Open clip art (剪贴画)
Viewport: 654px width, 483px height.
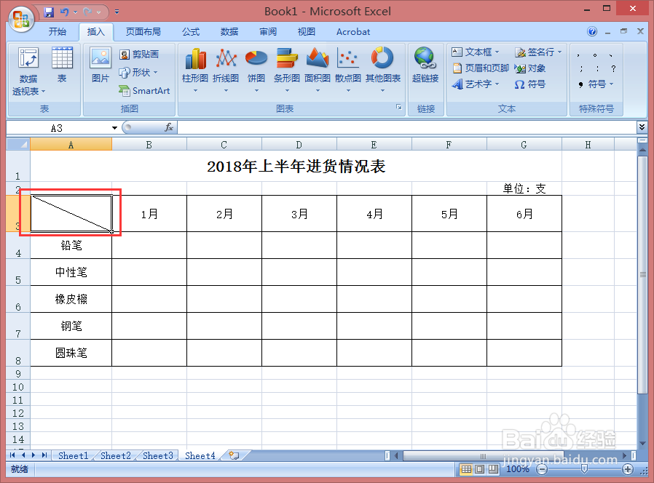coord(139,54)
